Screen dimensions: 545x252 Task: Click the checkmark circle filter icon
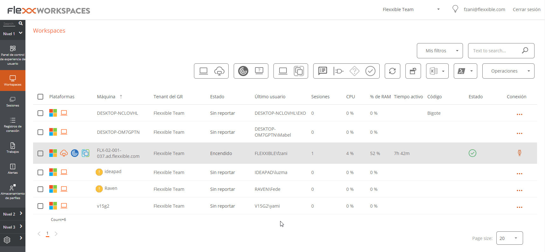(370, 71)
